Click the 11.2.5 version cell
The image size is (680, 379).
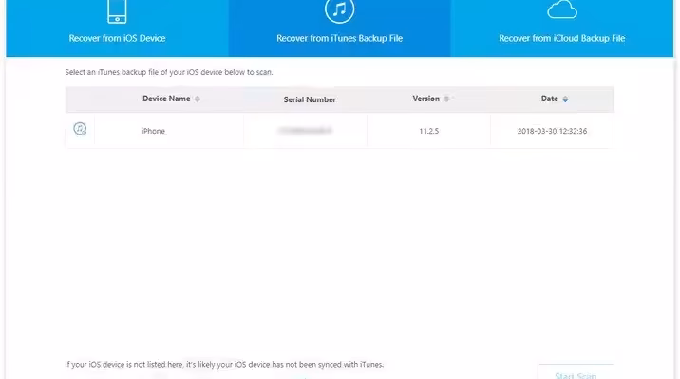pyautogui.click(x=429, y=131)
